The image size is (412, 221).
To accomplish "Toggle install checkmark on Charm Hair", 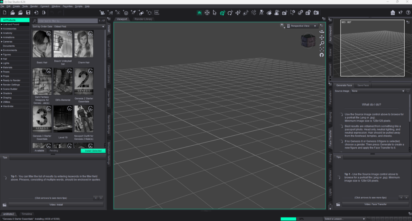I will pos(91,33).
